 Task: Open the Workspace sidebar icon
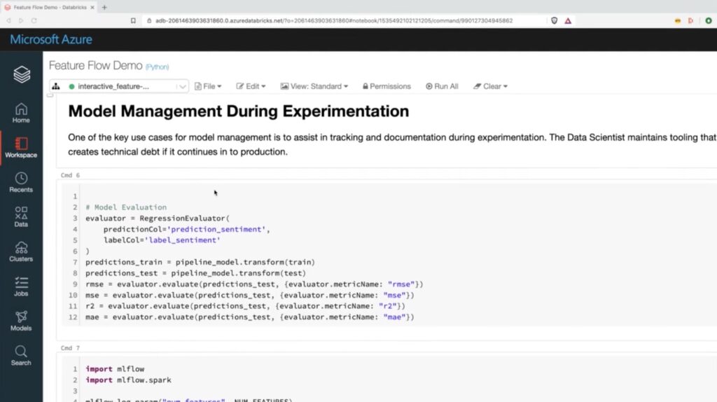pyautogui.click(x=21, y=147)
